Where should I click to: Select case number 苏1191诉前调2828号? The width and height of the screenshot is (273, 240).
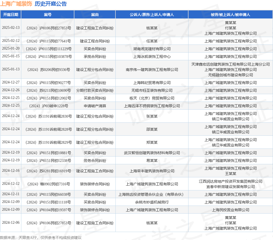(x=49, y=129)
